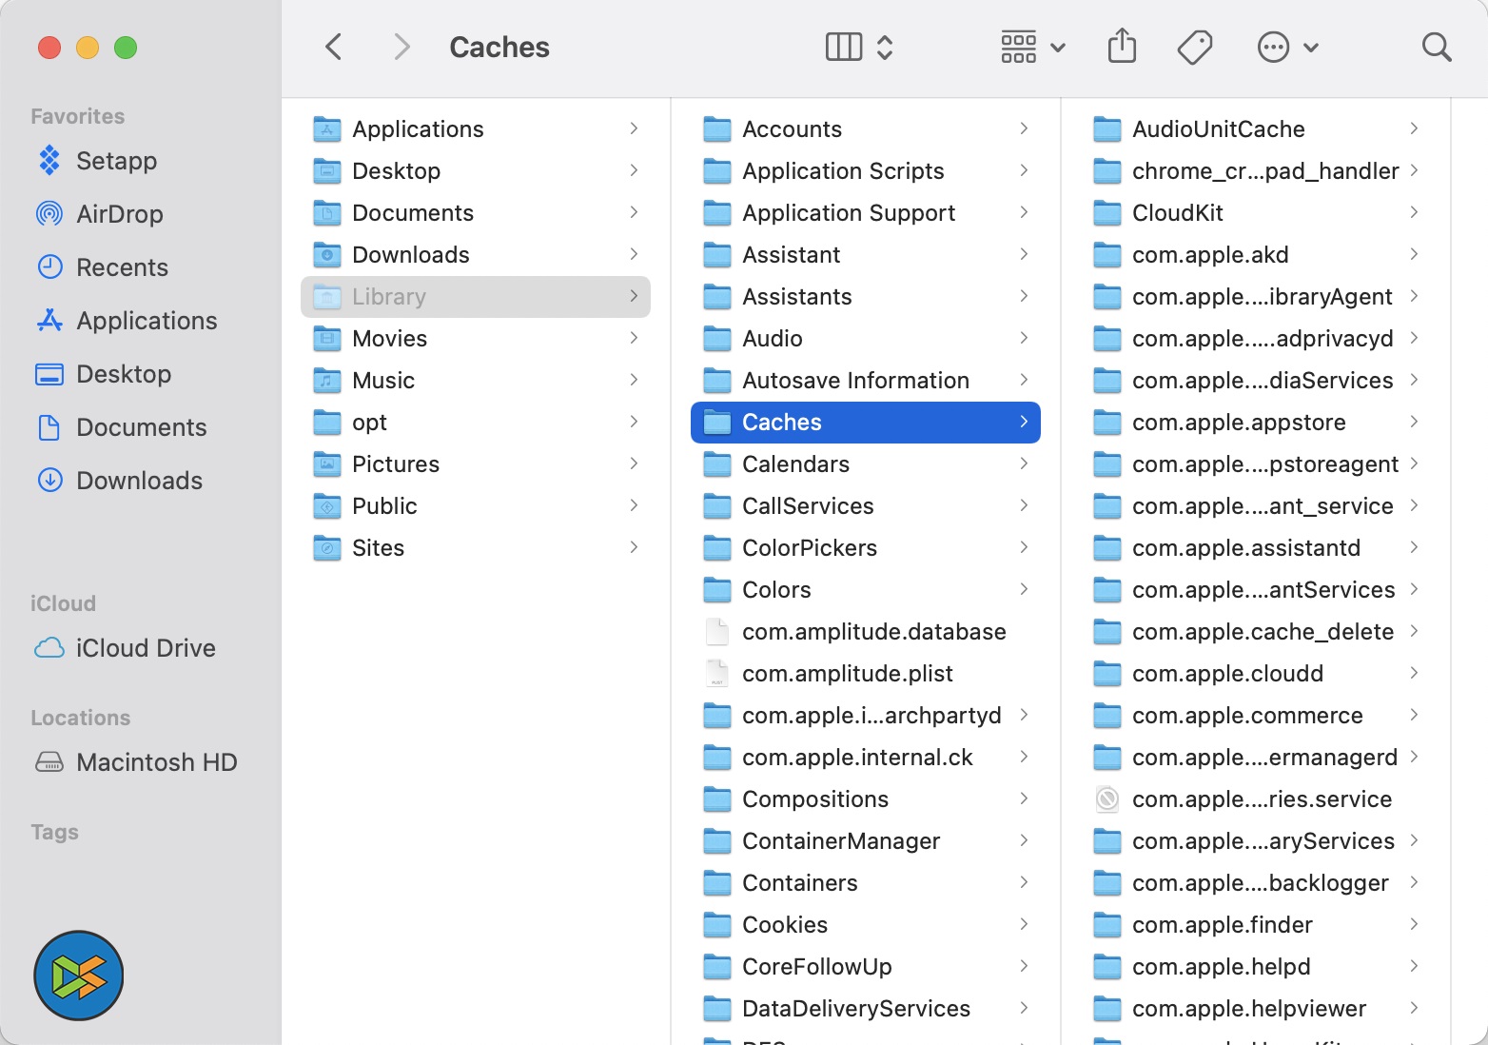Open iCloud Drive from sidebar
Image resolution: width=1488 pixels, height=1045 pixels.
[145, 648]
